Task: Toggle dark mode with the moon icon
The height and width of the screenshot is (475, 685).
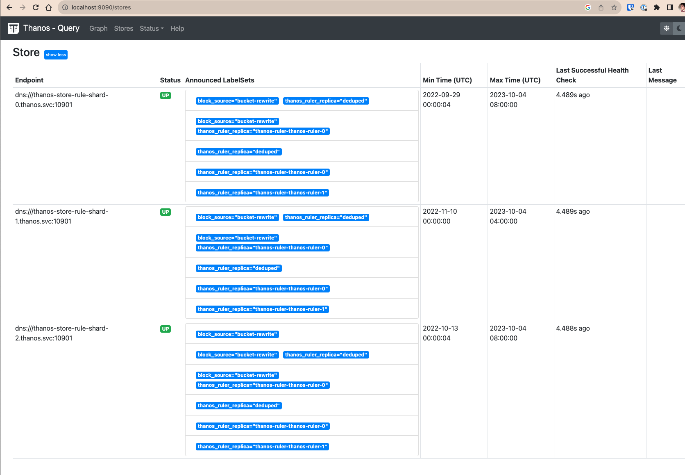Action: pyautogui.click(x=679, y=28)
